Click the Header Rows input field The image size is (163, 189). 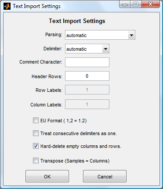(87, 76)
